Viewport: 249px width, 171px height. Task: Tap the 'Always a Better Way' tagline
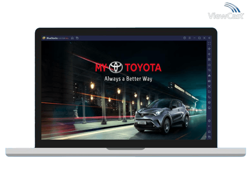tap(128, 79)
